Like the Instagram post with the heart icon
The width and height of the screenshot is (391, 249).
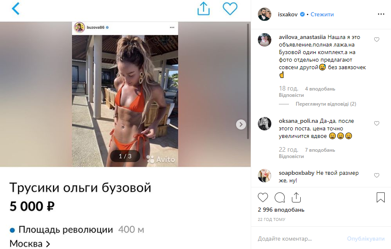click(263, 197)
